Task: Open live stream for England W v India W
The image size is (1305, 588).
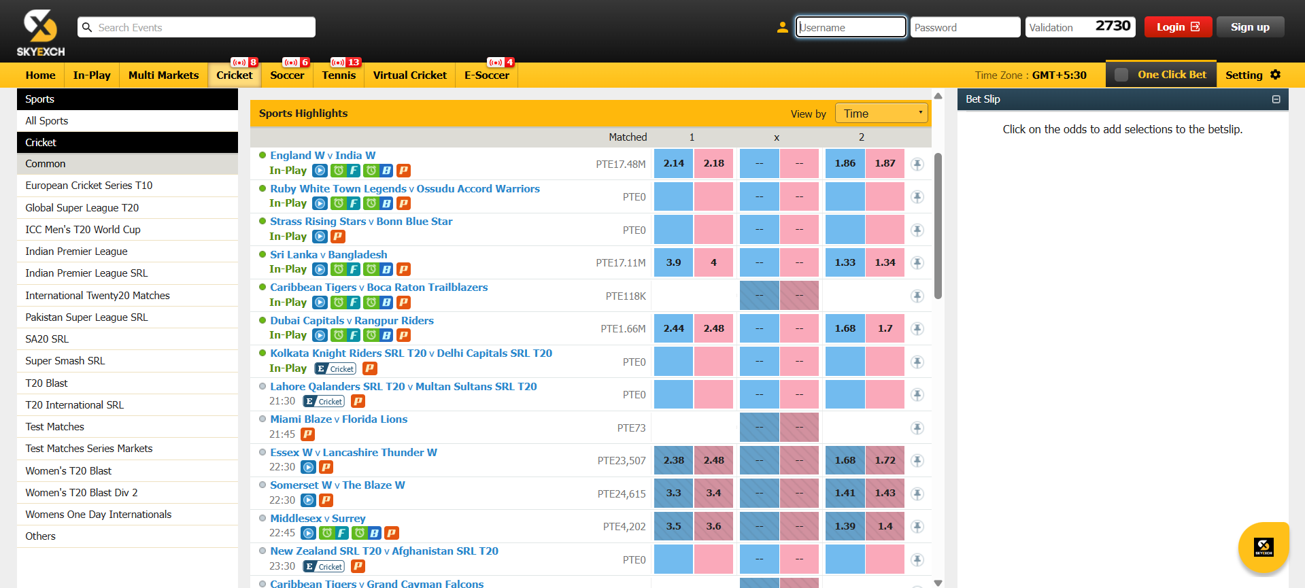Action: (320, 171)
